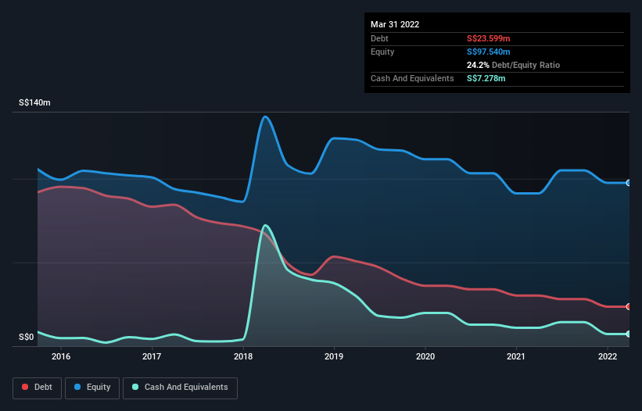Click the 2019 x-axis label

pos(334,356)
